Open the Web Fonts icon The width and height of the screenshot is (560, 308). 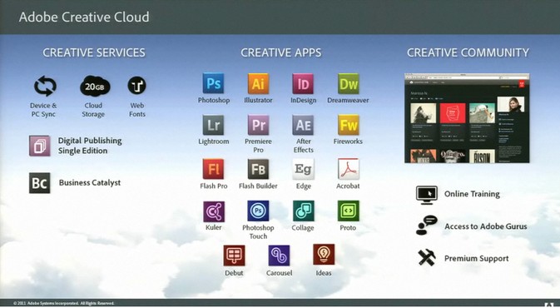pyautogui.click(x=136, y=86)
